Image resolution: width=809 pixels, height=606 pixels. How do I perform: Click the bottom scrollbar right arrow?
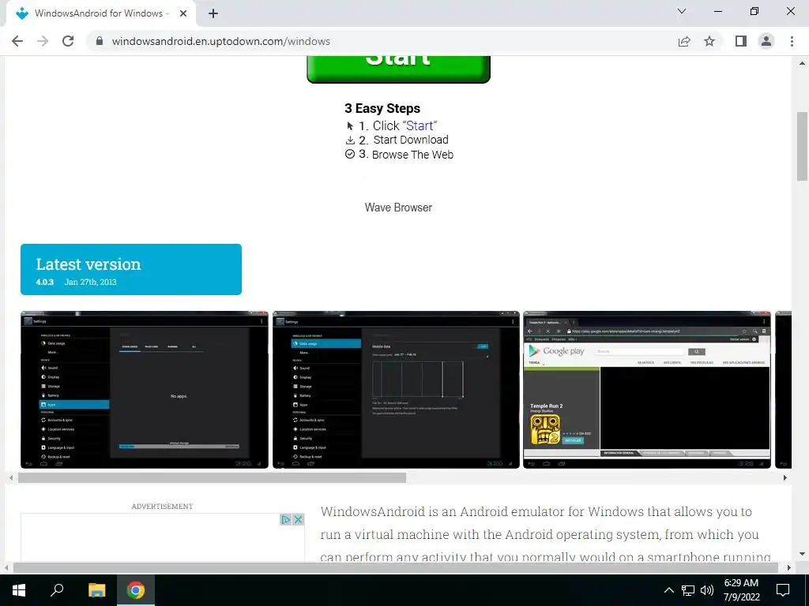click(788, 567)
